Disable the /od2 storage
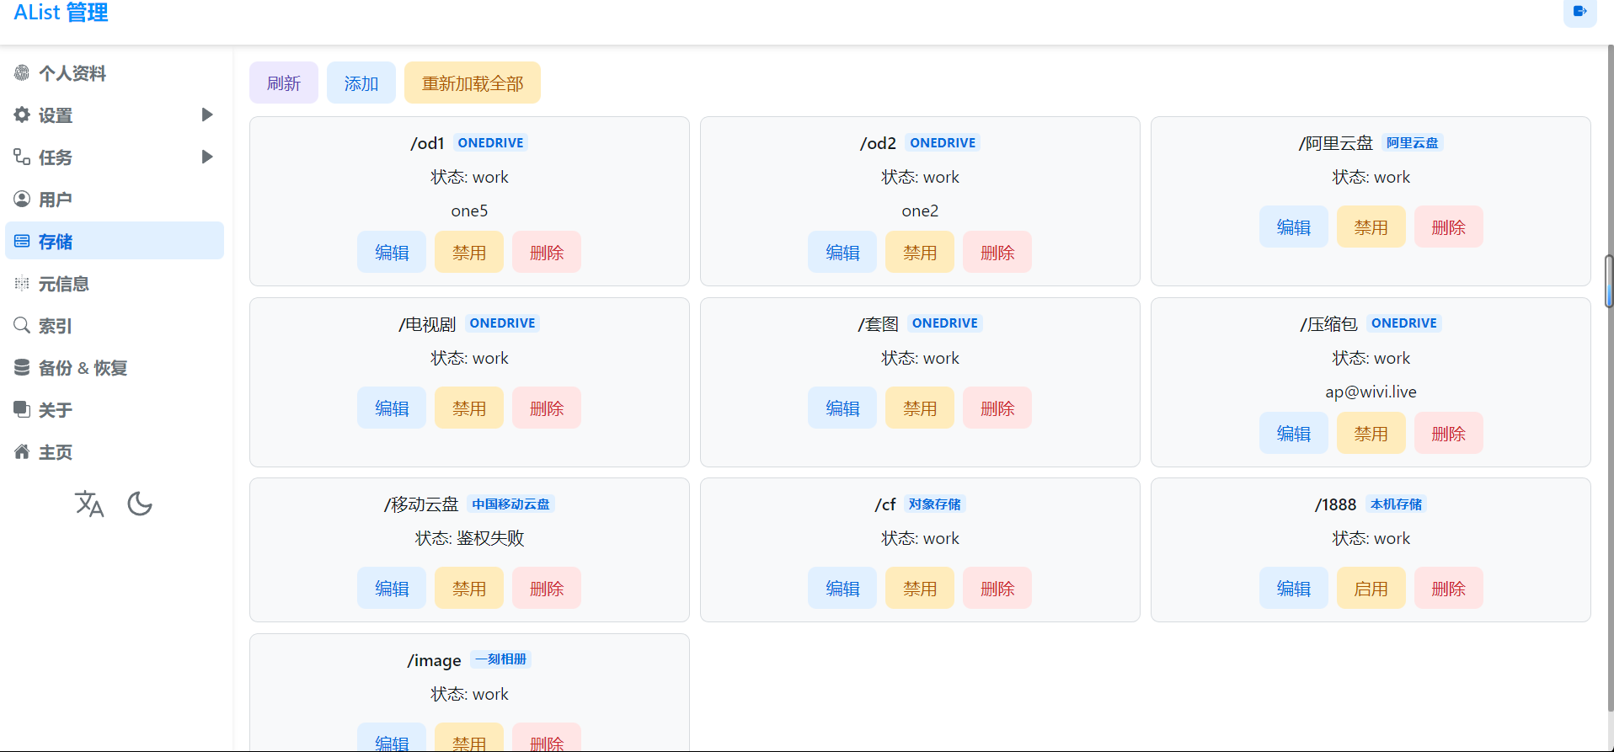The width and height of the screenshot is (1614, 752). pos(920,252)
